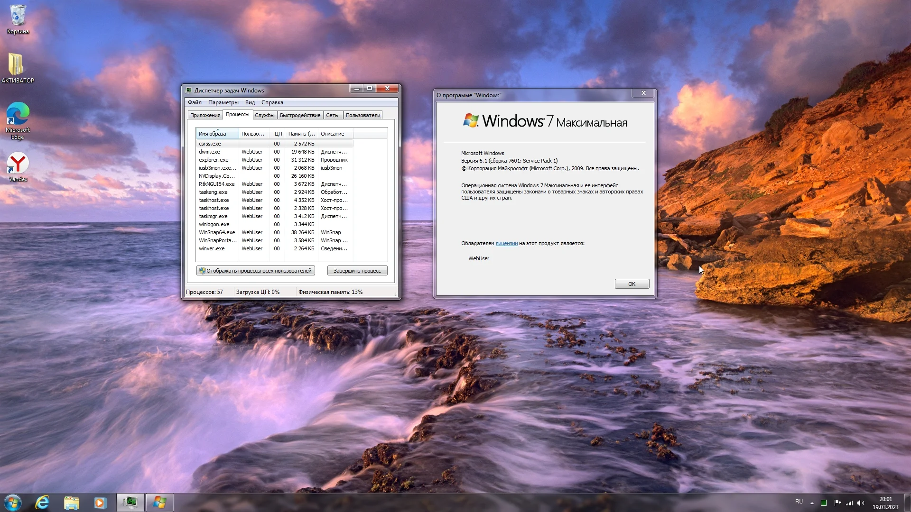
Task: Click the Start orb button
Action: click(13, 503)
